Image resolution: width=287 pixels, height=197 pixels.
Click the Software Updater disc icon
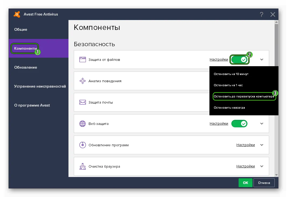coord(82,145)
